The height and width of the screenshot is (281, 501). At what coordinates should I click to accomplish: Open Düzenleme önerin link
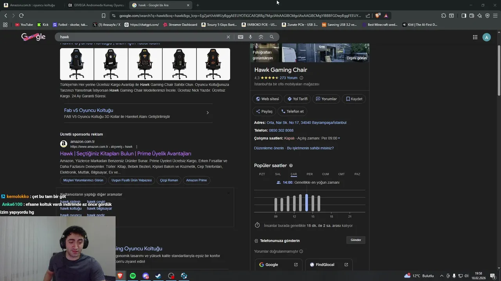[269, 148]
